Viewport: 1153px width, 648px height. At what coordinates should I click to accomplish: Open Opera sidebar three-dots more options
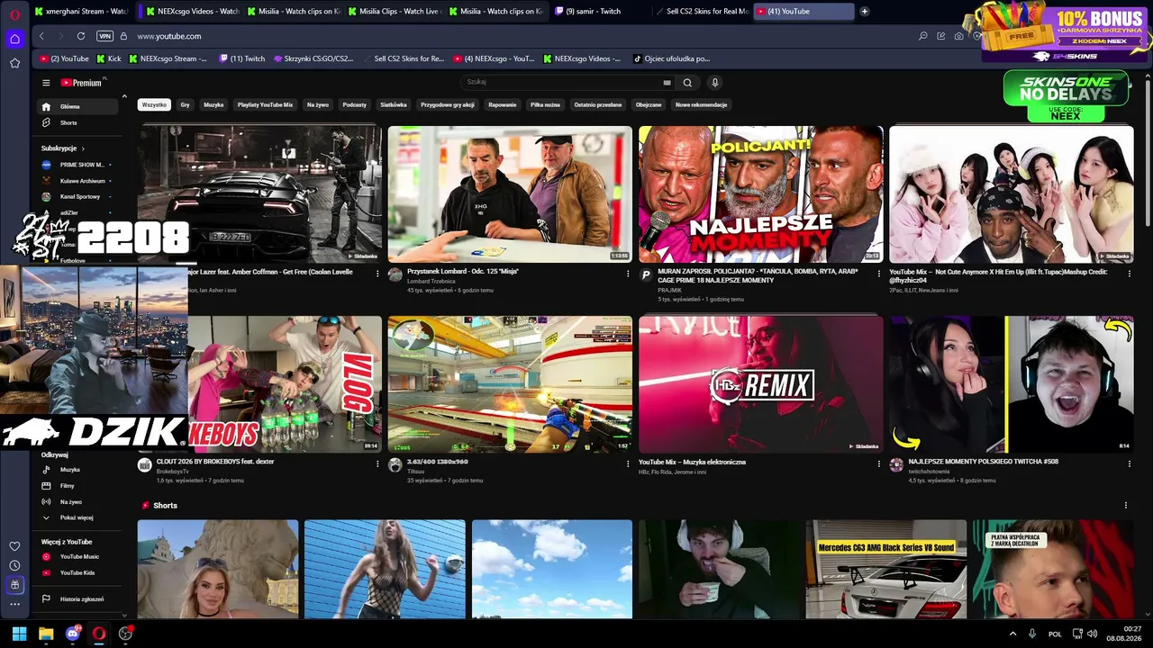click(x=14, y=604)
